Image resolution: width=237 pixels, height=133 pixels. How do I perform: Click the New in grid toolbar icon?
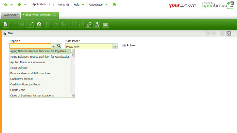click(x=14, y=24)
